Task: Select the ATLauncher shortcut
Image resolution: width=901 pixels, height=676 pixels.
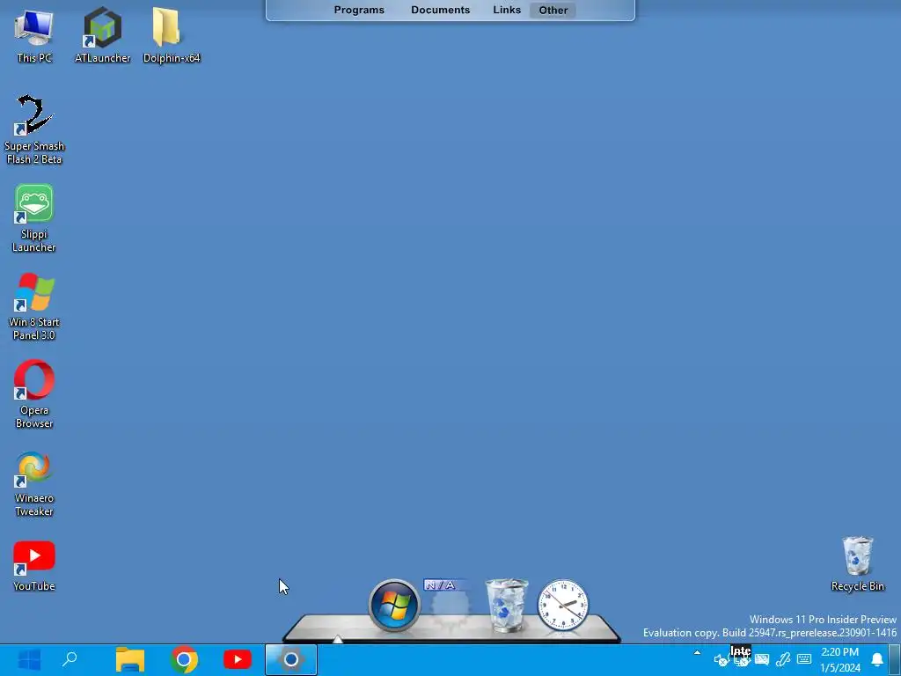Action: [x=102, y=35]
